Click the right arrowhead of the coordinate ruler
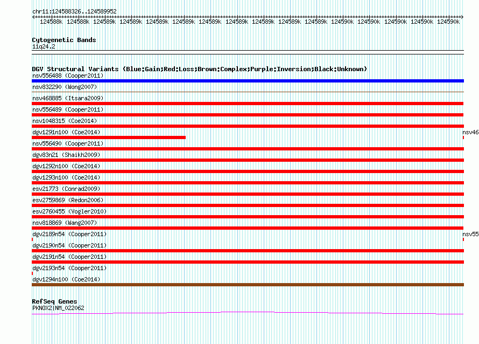Viewport: 479px width, 344px height. pos(462,17)
